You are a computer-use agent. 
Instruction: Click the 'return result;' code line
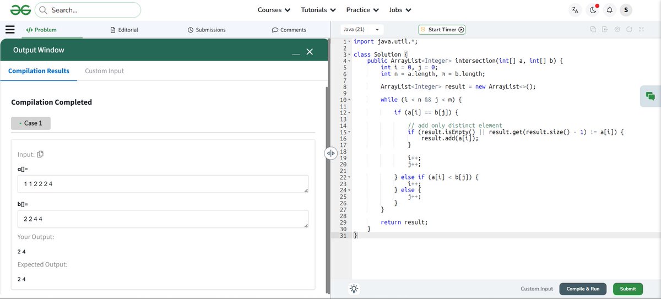pos(404,222)
